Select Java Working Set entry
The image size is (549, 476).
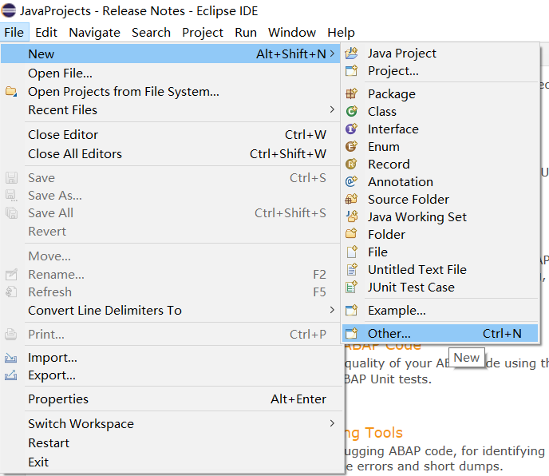[440, 216]
